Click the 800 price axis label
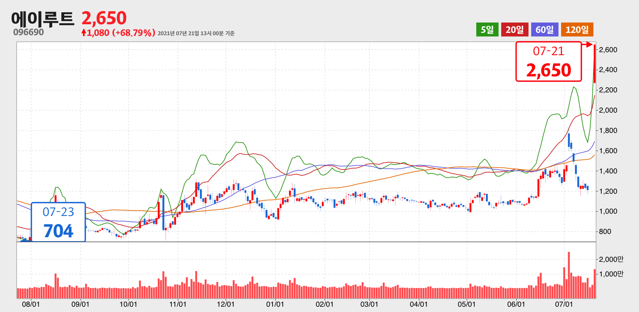The height and width of the screenshot is (312, 639). [x=605, y=232]
